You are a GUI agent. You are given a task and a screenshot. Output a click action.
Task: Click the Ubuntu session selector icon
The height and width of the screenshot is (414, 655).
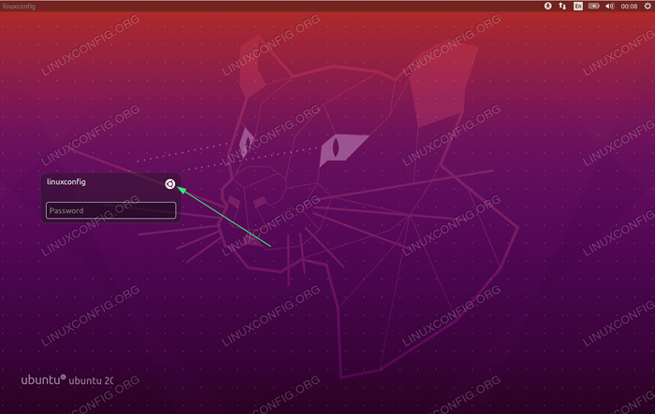click(x=169, y=185)
